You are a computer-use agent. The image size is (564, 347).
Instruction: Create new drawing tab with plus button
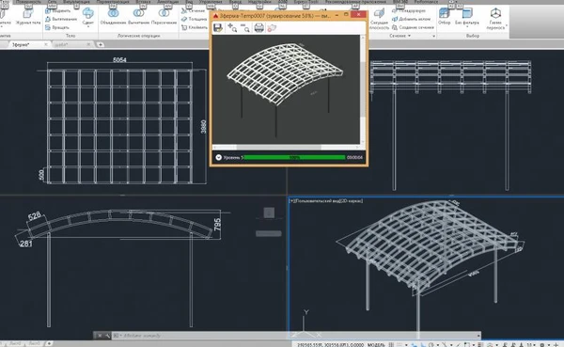tap(101, 44)
